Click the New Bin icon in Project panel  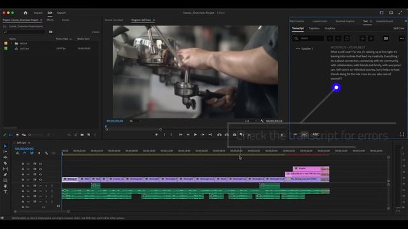point(82,135)
